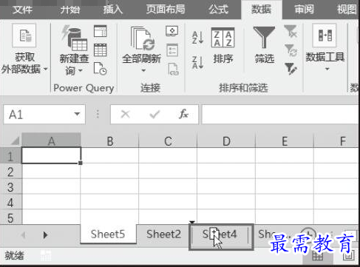This screenshot has height=267, width=360.
Task: Click the cancel X formula button
Action: coord(126,115)
